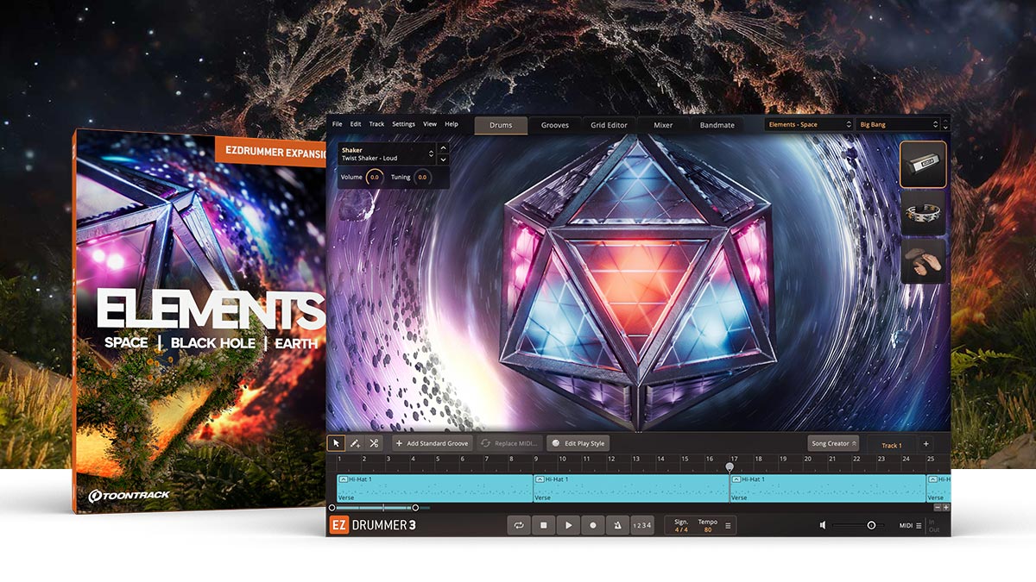Select the Verse block starting at bar 9
Image resolution: width=1036 pixels, height=582 pixels.
(631, 488)
